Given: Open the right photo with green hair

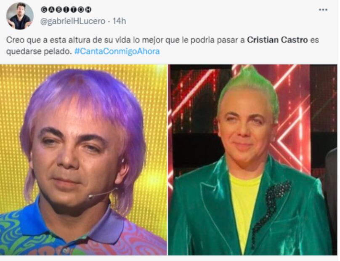Looking at the screenshot, I should (x=253, y=160).
